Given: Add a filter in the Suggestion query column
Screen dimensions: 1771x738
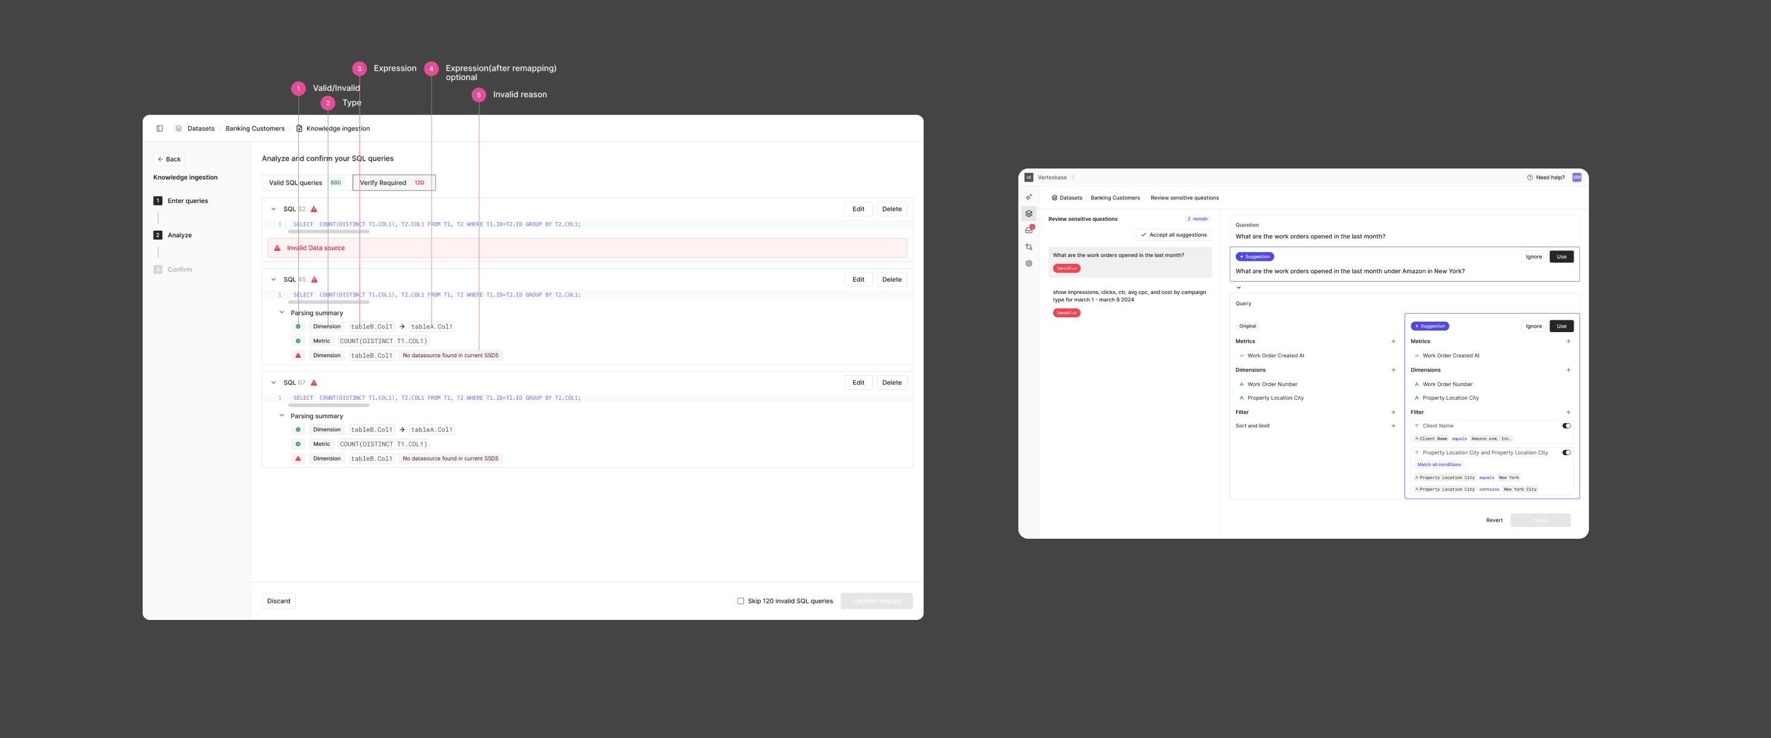Looking at the screenshot, I should pos(1568,413).
